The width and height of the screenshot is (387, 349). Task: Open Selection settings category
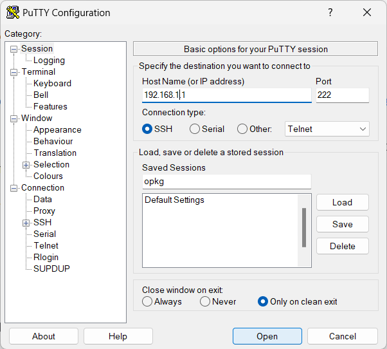(x=51, y=165)
